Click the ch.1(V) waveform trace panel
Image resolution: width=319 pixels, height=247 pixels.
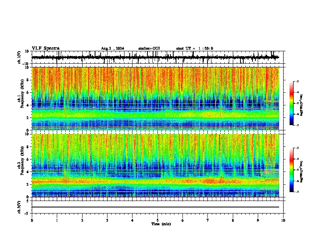click(157, 57)
